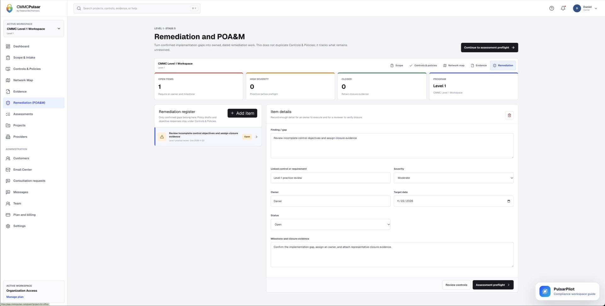Focus the top search bar

coord(137,8)
